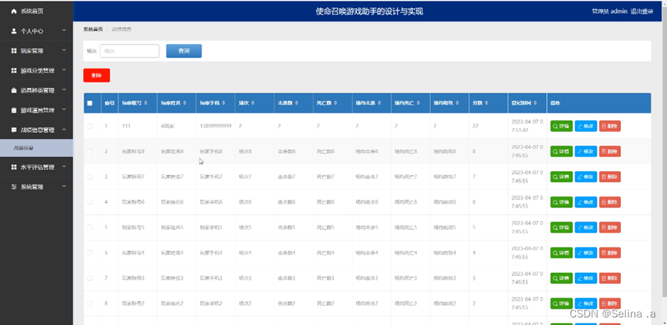Expand the 游戏道具管理 sidebar menu
The height and width of the screenshot is (325, 667).
tap(36, 110)
